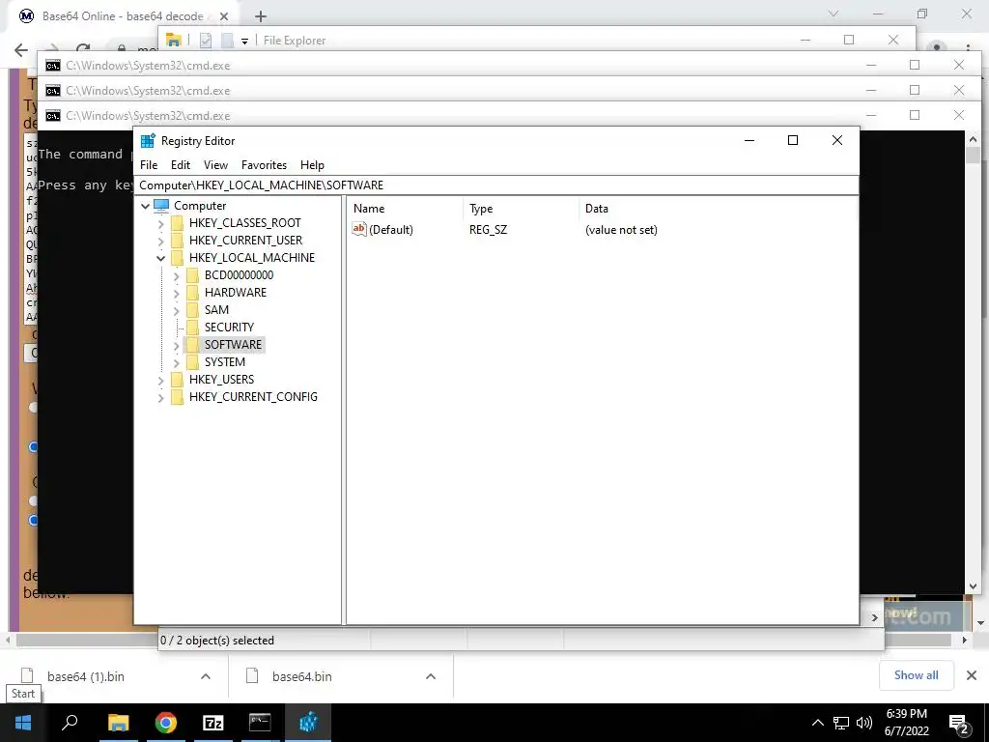Select HKEY_CLASSES_ROOT in the tree
This screenshot has height=742, width=989.
pos(244,223)
